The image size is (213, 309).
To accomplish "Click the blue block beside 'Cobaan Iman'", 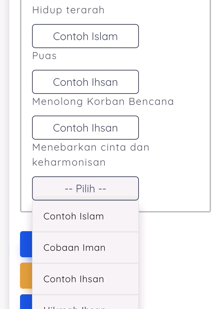I will tap(26, 244).
